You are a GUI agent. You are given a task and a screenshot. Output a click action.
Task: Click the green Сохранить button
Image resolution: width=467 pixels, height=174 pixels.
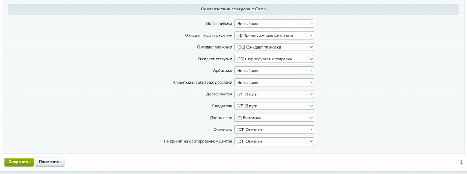(19, 162)
